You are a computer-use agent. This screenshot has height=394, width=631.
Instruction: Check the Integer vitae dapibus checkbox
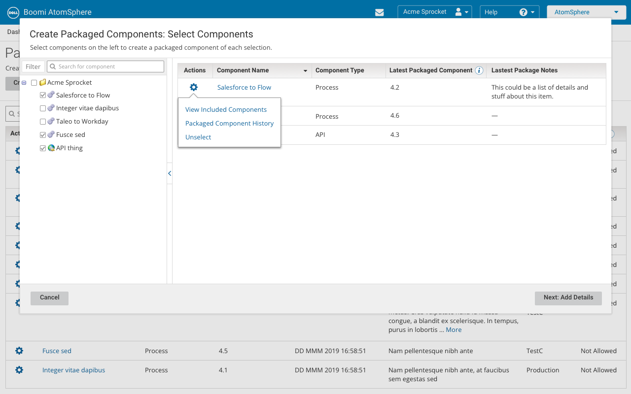point(43,108)
